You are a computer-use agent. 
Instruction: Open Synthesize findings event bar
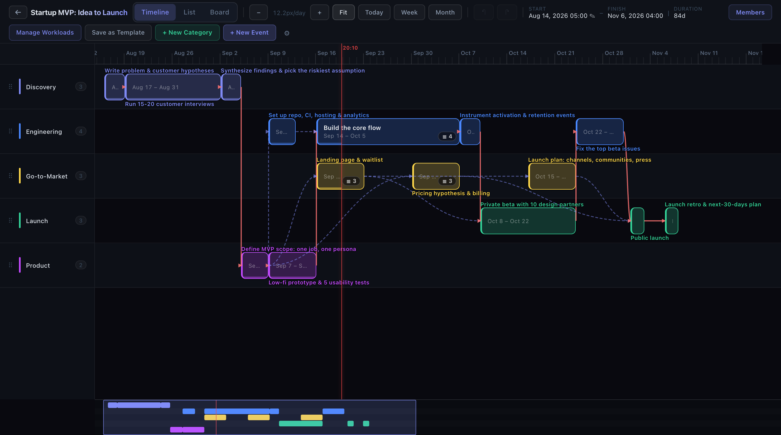tap(231, 87)
